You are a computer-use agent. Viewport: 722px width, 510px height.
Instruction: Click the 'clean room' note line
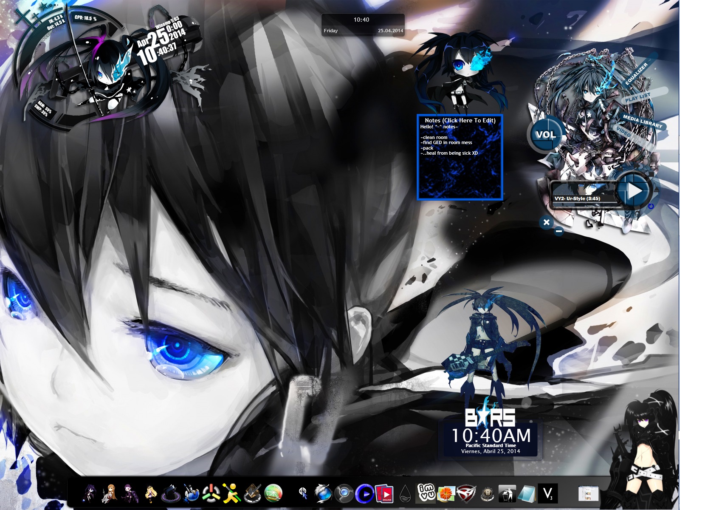pyautogui.click(x=434, y=137)
